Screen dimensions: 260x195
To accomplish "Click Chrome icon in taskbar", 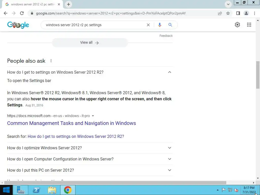I will [68, 190].
